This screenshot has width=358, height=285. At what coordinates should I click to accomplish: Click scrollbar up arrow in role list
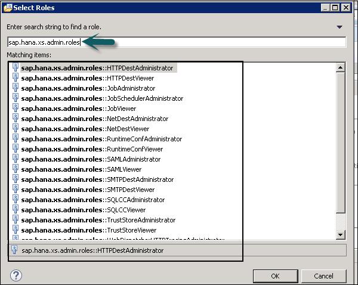(341, 67)
